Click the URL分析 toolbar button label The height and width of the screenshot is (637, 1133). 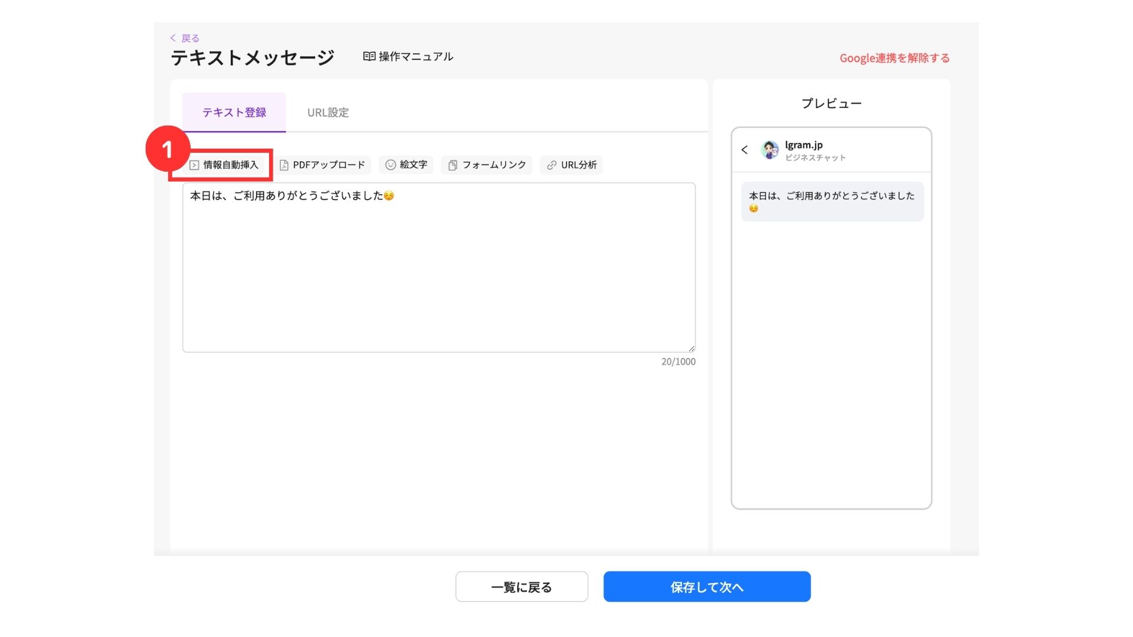click(578, 165)
